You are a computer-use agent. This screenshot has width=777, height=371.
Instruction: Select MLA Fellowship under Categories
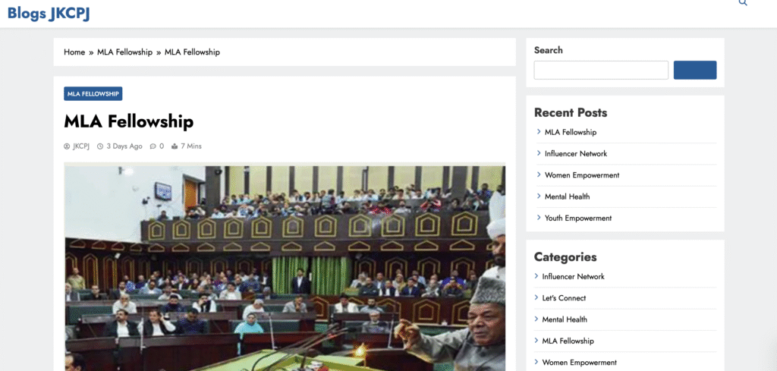click(568, 341)
